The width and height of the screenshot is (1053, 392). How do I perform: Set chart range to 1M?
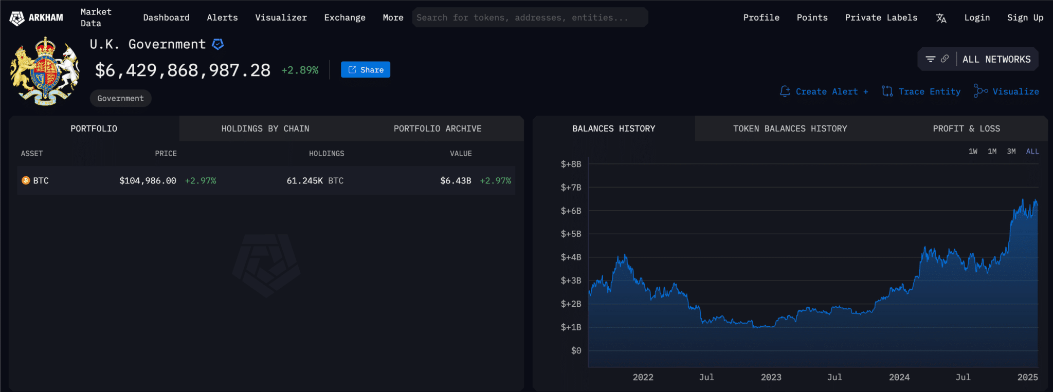point(992,151)
